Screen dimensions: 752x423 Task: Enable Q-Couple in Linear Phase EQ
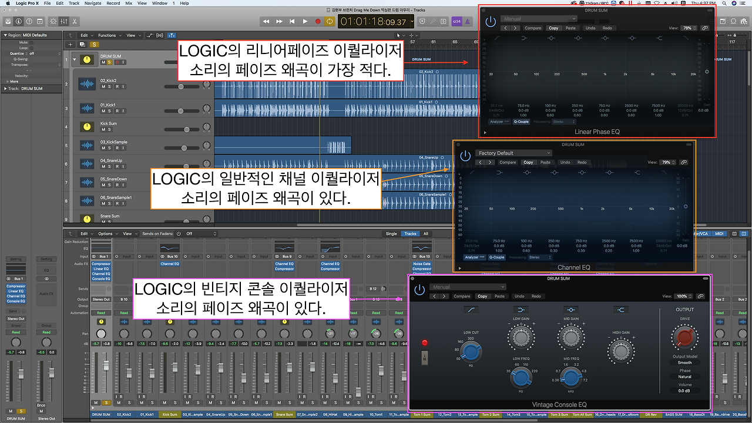pos(521,122)
